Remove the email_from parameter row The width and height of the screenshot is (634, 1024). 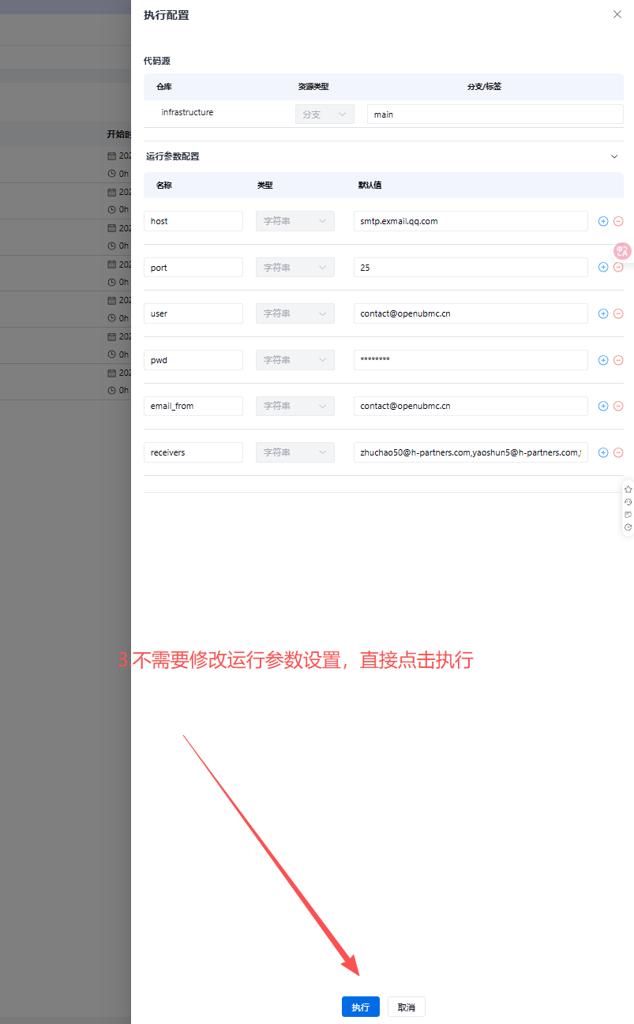coord(618,406)
